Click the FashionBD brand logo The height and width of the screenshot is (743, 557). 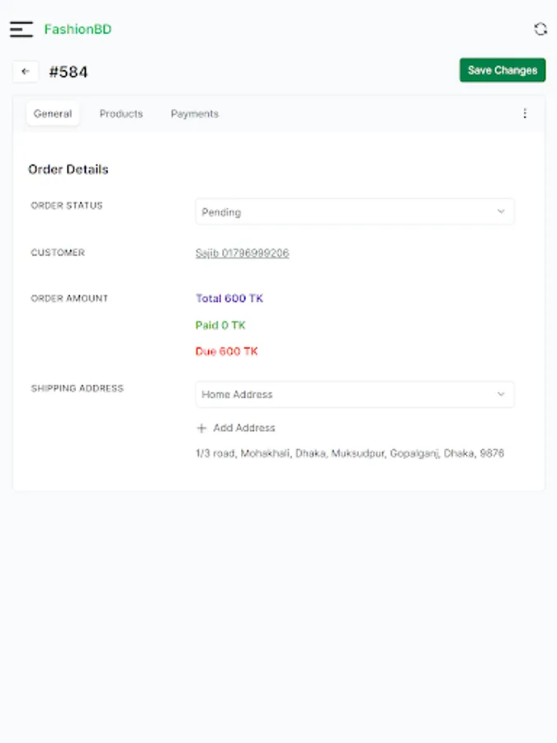click(x=78, y=30)
